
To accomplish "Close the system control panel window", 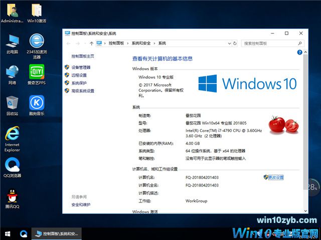I will point(301,33).
